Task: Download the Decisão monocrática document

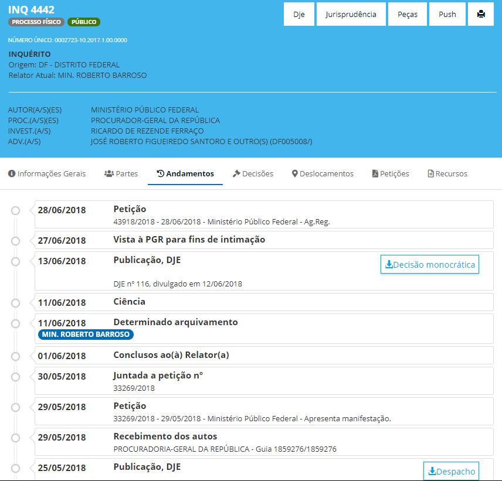Action: coord(430,264)
